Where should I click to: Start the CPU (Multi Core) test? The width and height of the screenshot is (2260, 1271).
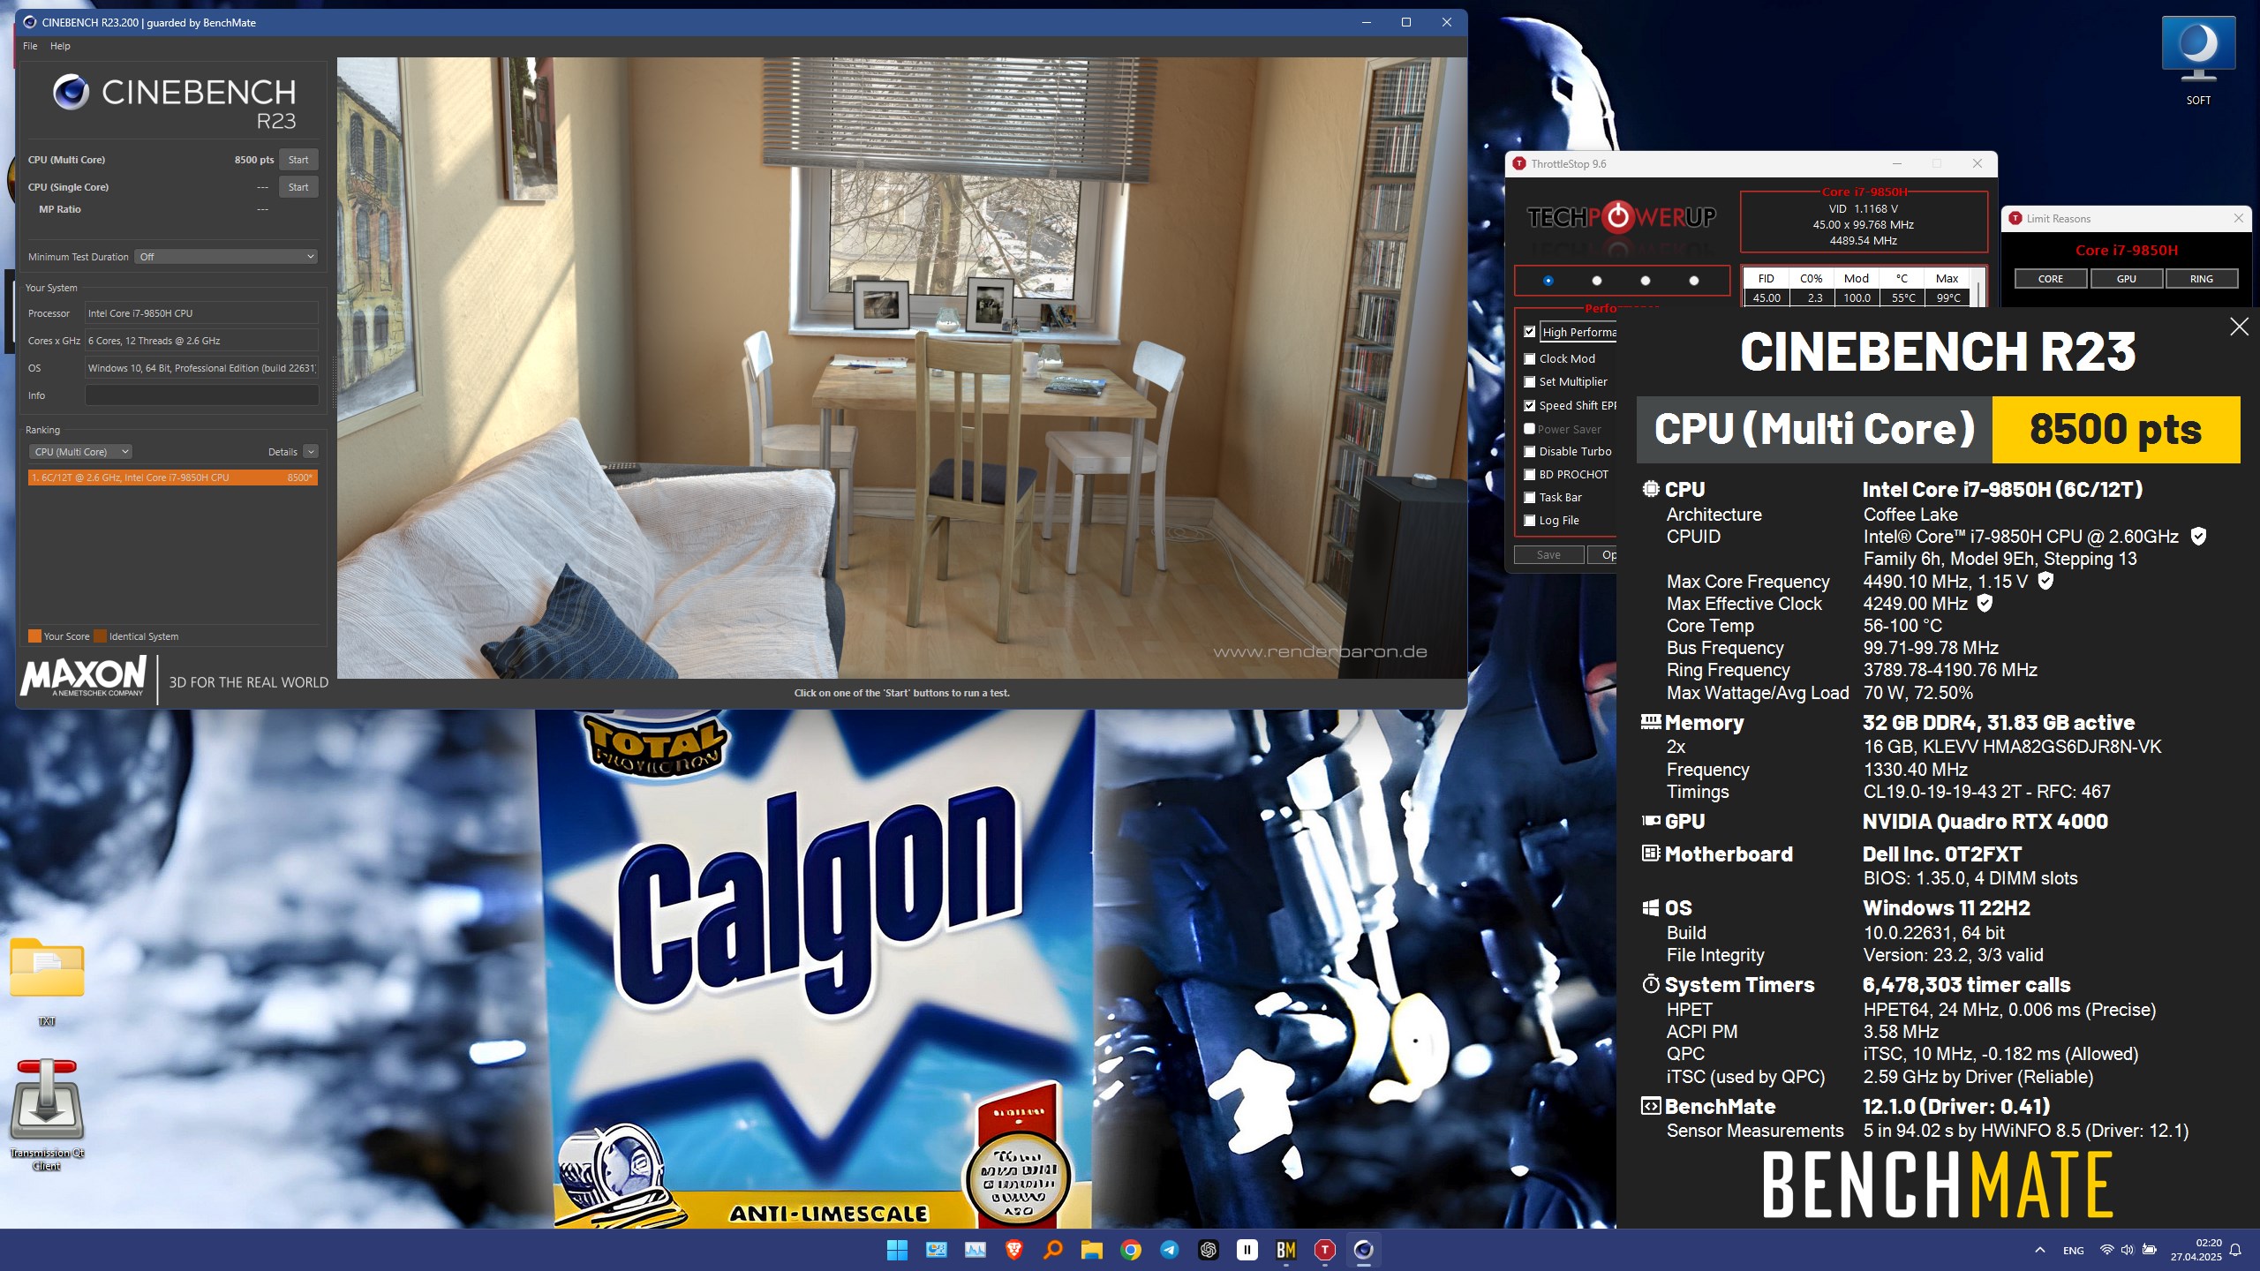tap(298, 160)
